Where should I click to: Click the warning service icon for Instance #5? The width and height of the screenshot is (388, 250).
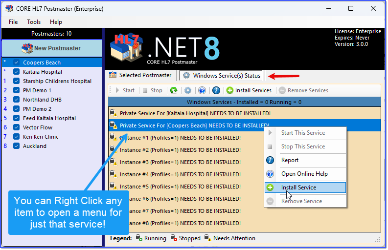point(114,186)
